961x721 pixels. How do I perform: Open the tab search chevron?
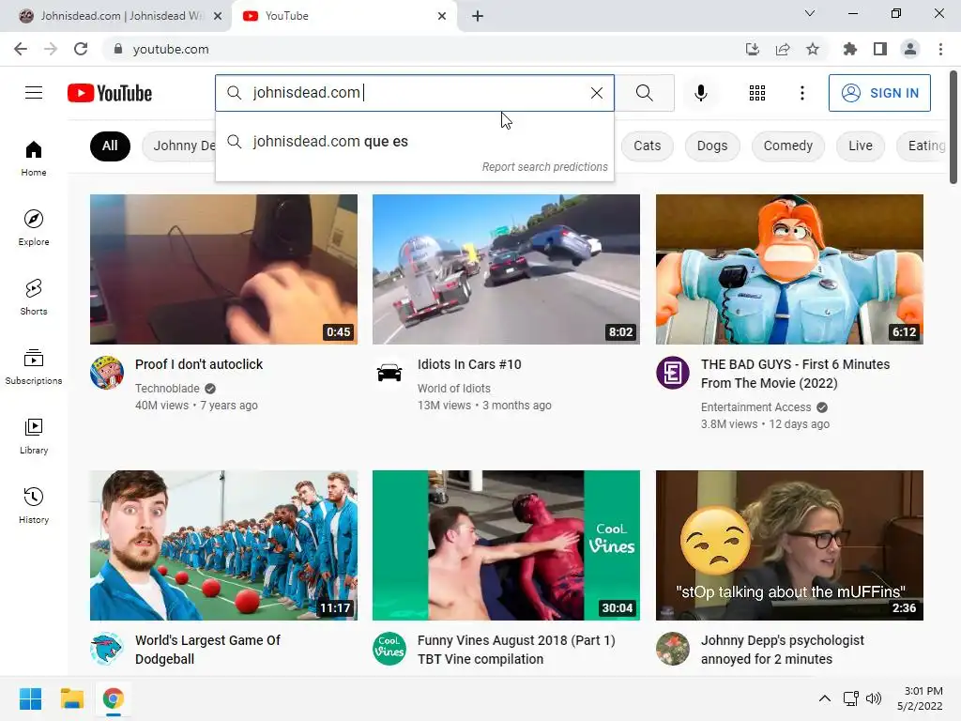point(810,13)
